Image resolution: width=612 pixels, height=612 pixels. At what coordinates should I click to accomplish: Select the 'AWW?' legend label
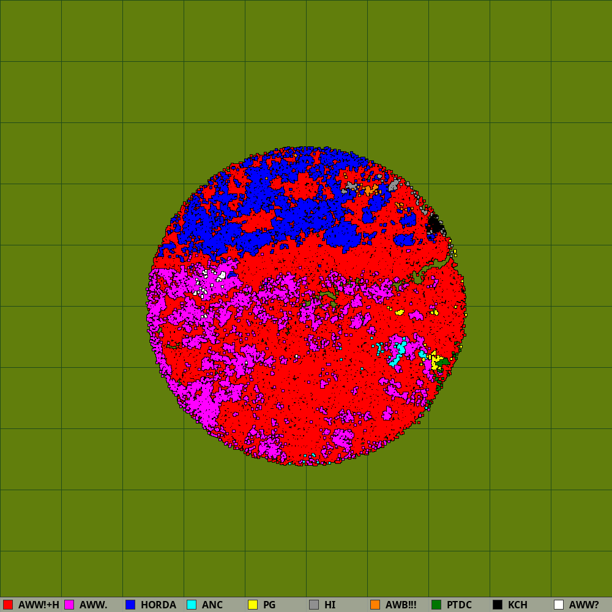point(584,605)
